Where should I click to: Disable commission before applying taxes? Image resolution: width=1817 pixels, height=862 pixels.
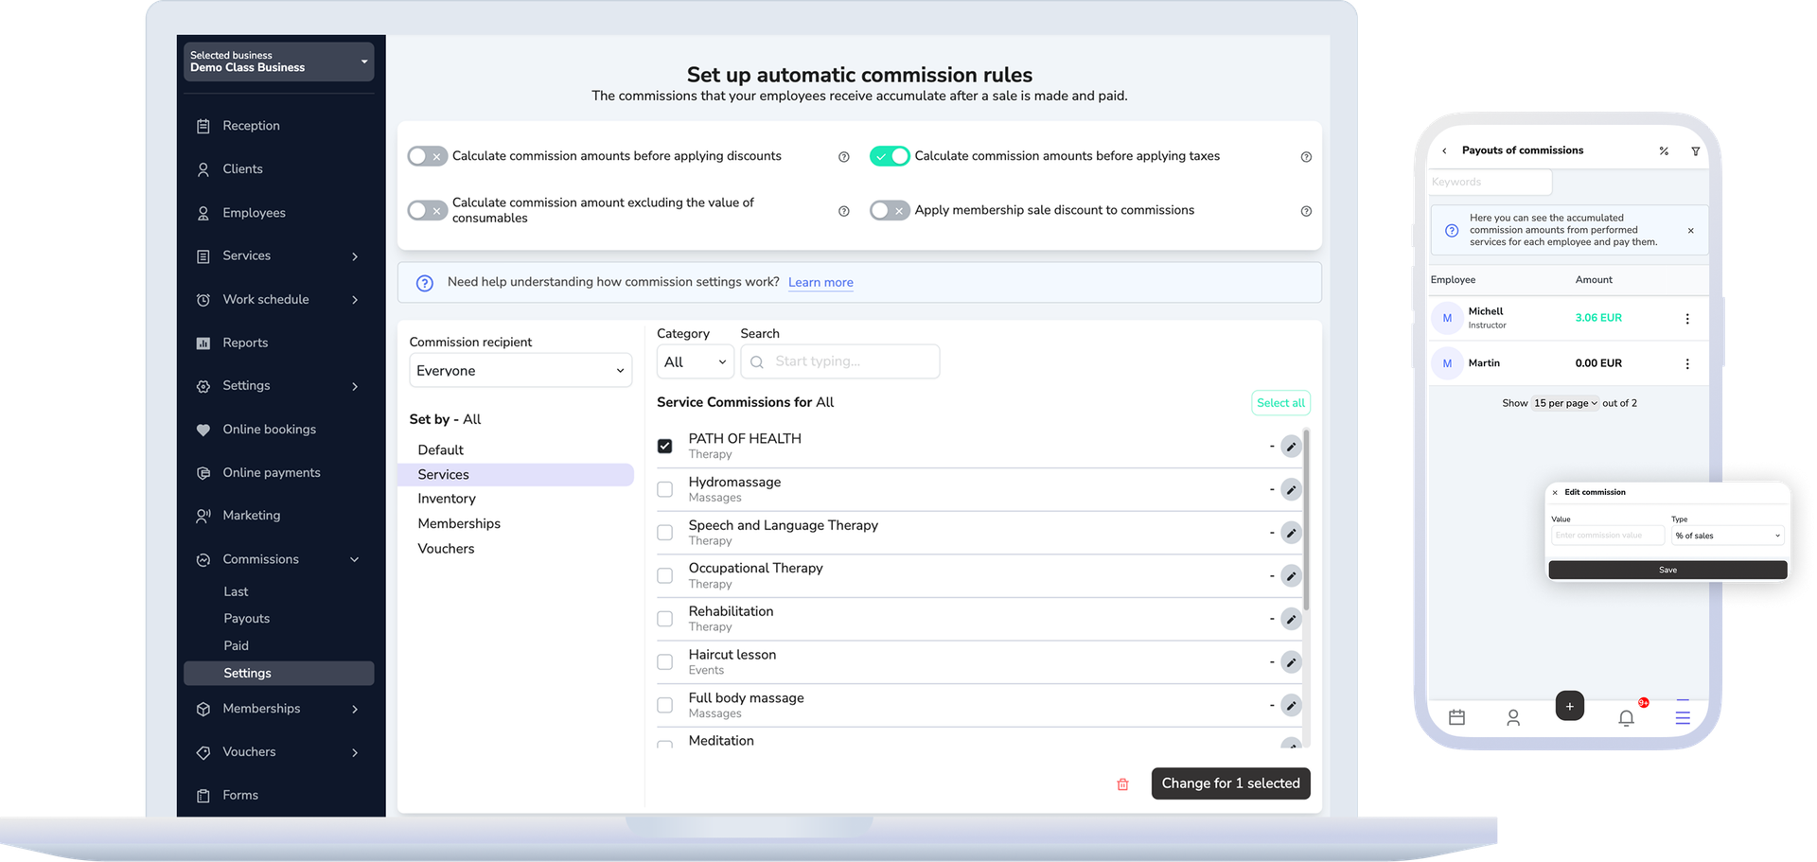[890, 156]
